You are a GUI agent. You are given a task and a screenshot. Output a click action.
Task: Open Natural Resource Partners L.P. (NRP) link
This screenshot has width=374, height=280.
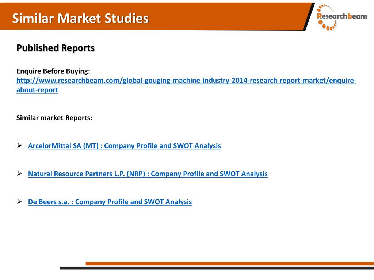[148, 174]
